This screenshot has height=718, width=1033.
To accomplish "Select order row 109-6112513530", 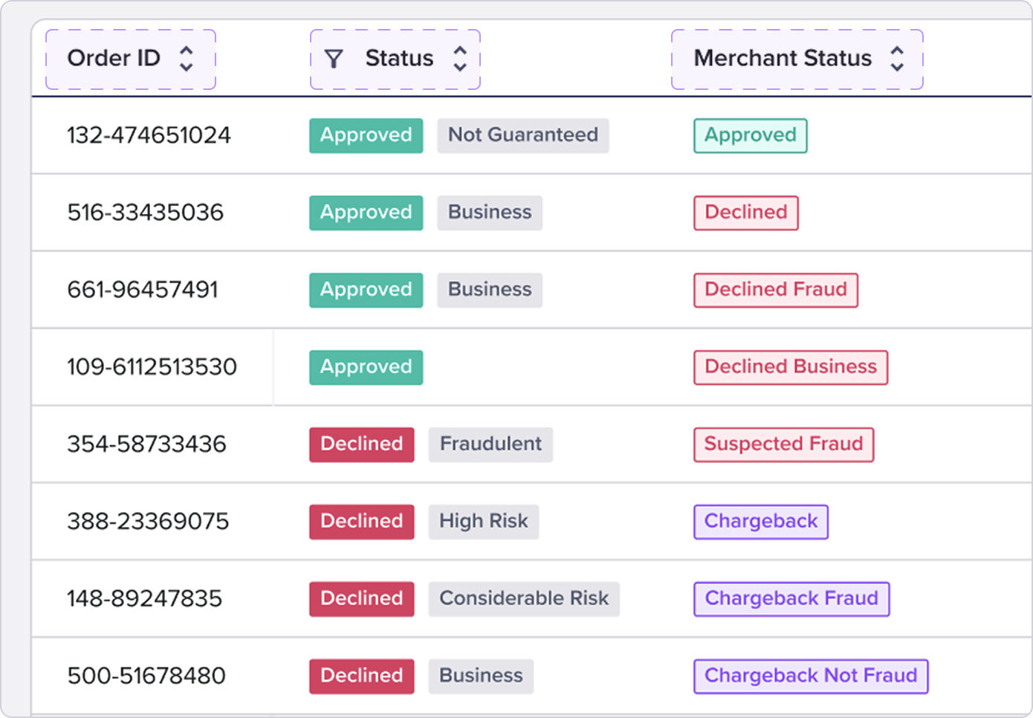I will tap(531, 367).
